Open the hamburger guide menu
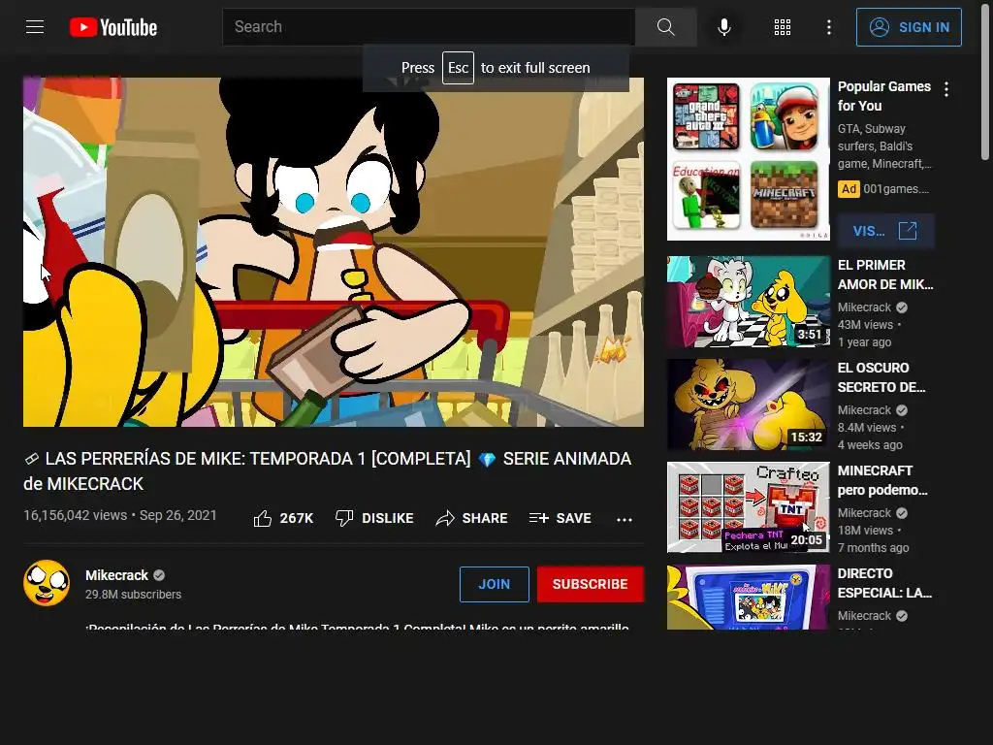Screen dimensions: 993x745 click(35, 27)
